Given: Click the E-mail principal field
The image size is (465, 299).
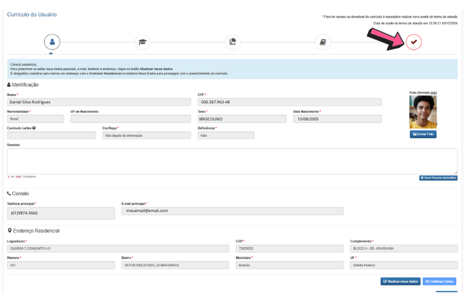Looking at the screenshot, I should (x=232, y=211).
